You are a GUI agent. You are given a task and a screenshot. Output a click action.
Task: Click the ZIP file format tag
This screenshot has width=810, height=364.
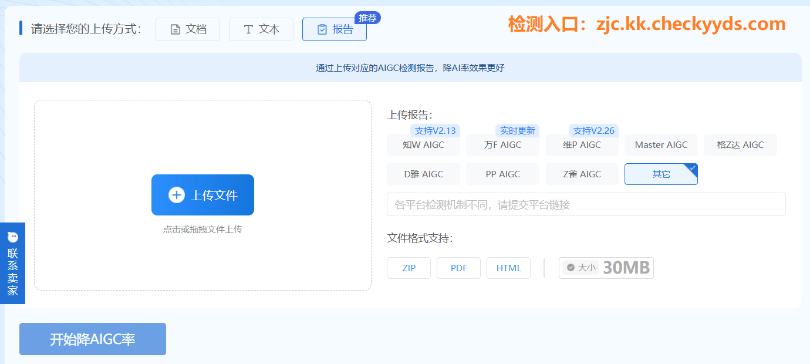[x=409, y=268]
